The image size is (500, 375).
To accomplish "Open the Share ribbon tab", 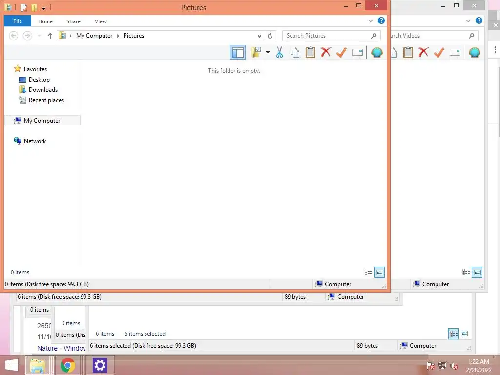I will click(x=73, y=21).
